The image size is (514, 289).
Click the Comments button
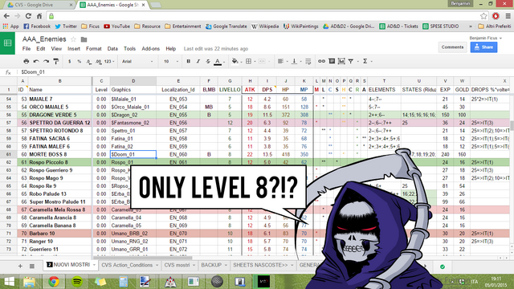pos(452,47)
